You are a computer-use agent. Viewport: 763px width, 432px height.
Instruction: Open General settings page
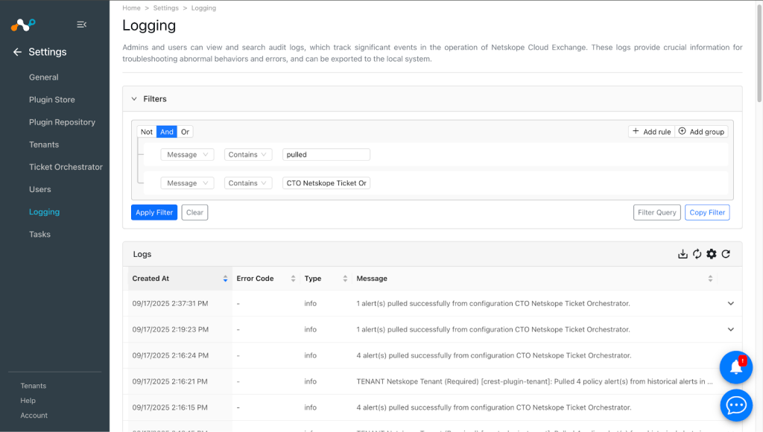point(43,77)
